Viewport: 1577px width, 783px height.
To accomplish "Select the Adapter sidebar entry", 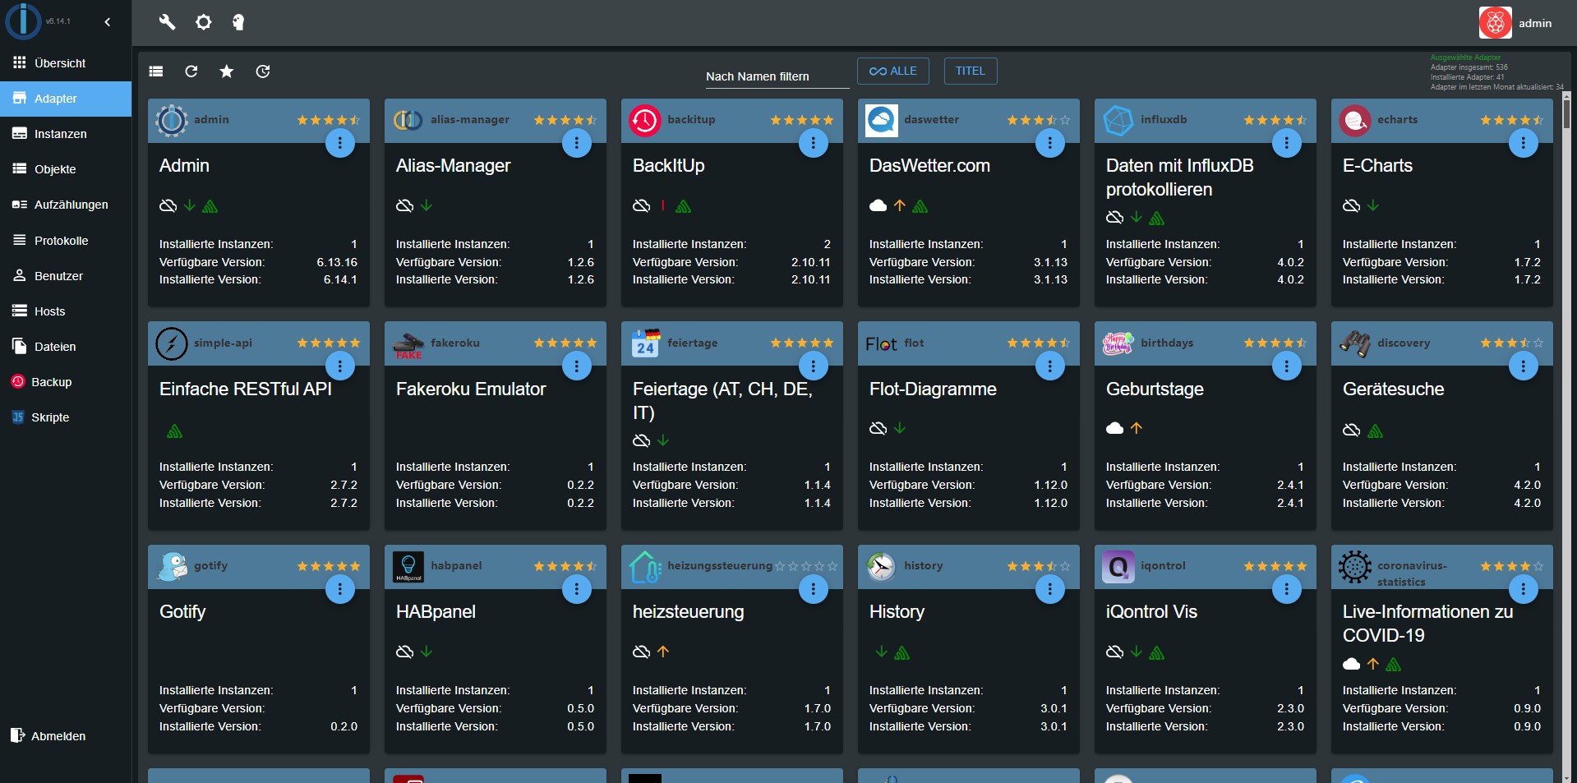I will [x=66, y=99].
